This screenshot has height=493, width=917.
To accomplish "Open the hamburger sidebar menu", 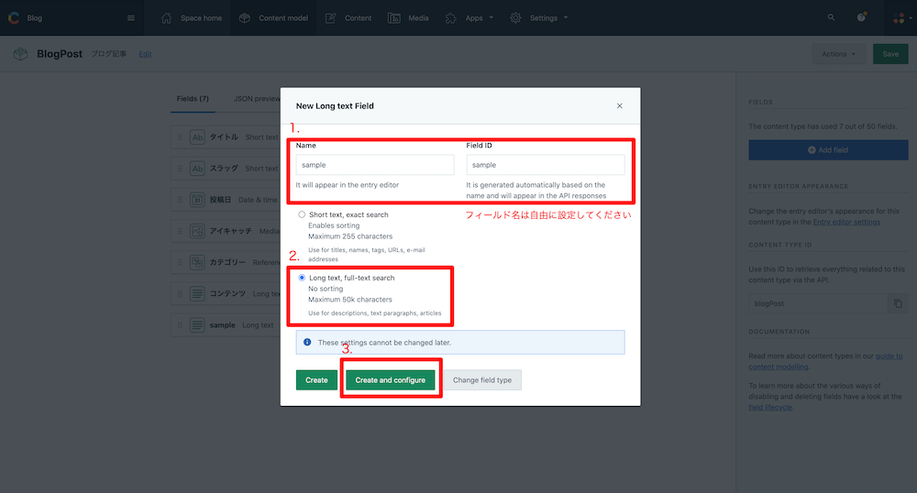I will click(131, 18).
